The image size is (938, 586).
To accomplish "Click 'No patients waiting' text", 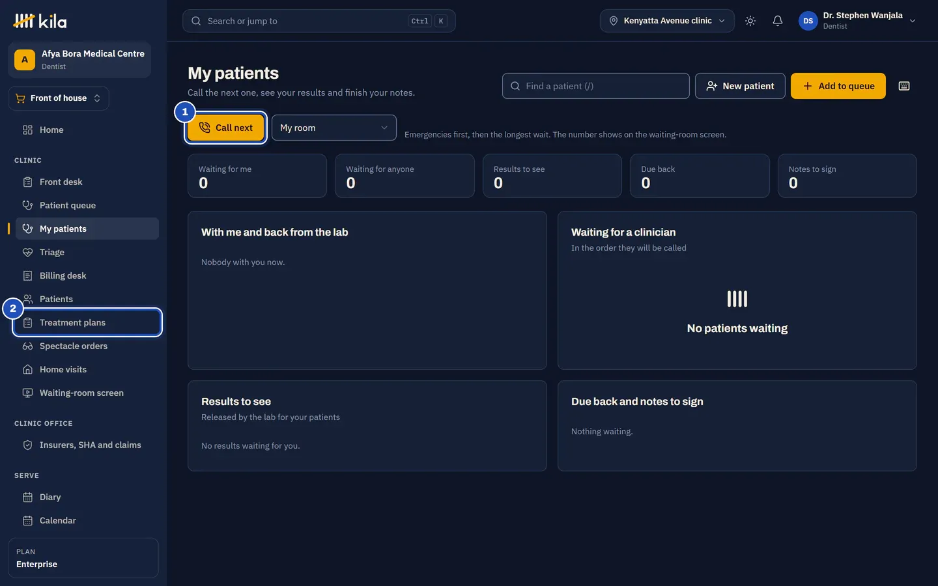I will coord(737,328).
